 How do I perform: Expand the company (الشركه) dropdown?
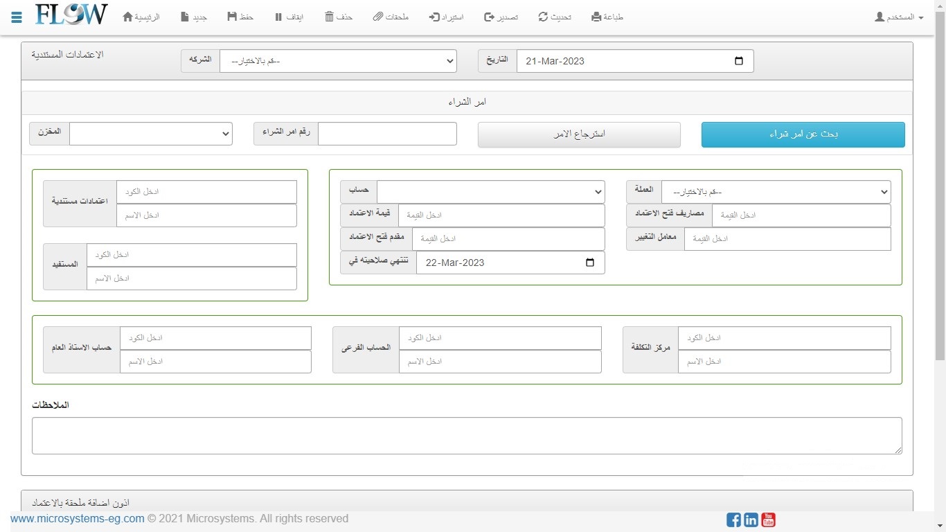click(x=338, y=61)
